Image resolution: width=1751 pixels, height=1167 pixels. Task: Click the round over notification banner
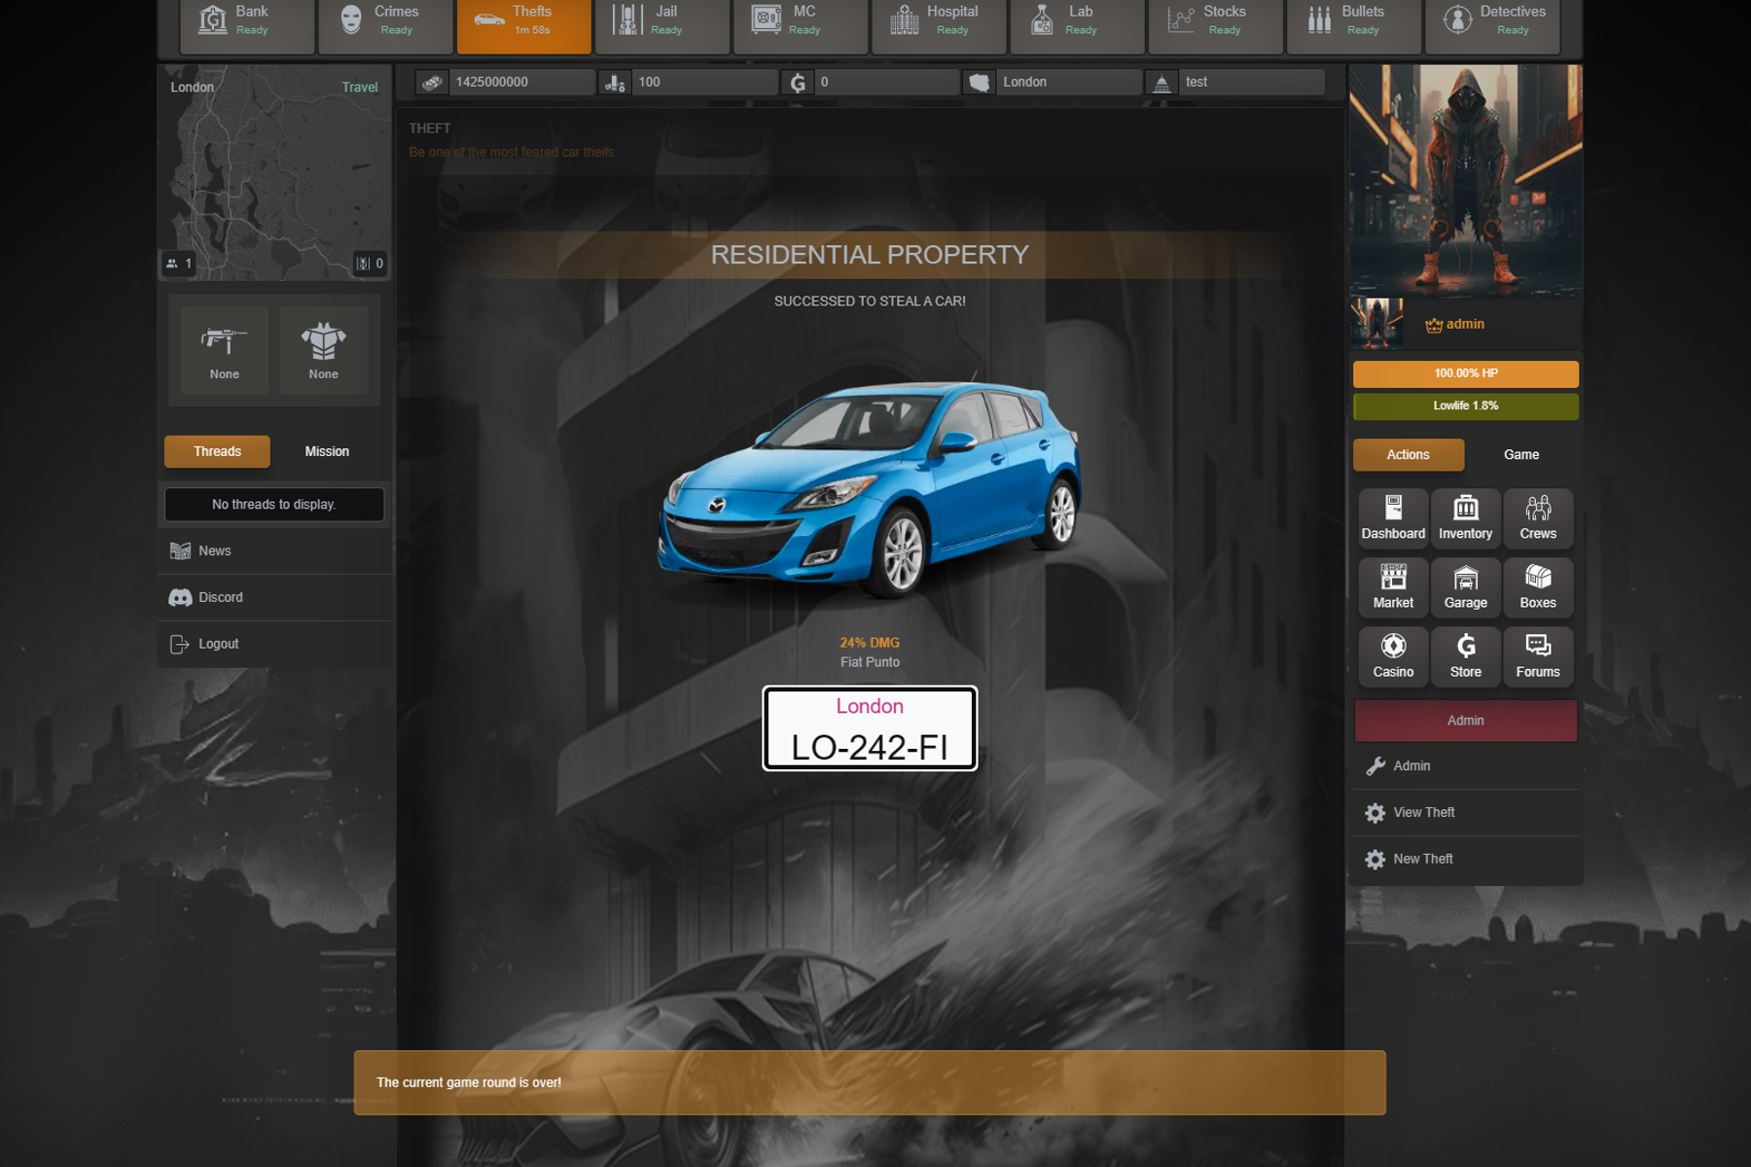pyautogui.click(x=870, y=1082)
